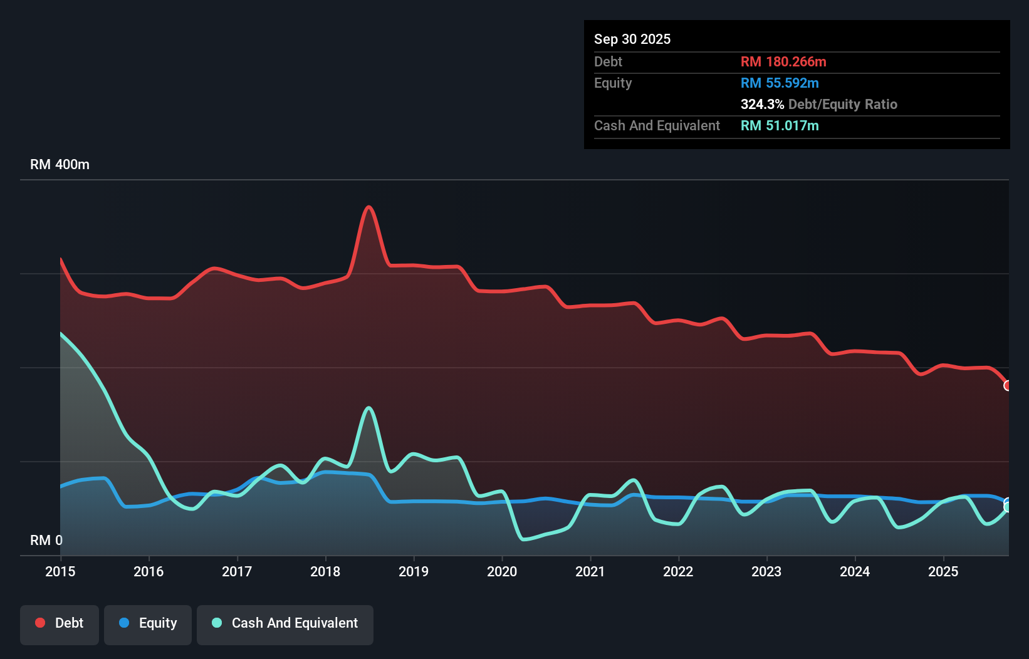This screenshot has height=659, width=1029.
Task: Click the cash line peak in mid-2018
Action: (369, 408)
